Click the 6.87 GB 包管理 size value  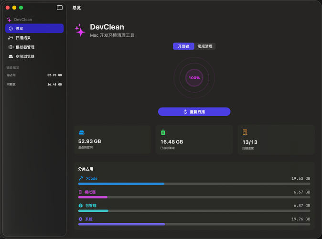pos(302,206)
